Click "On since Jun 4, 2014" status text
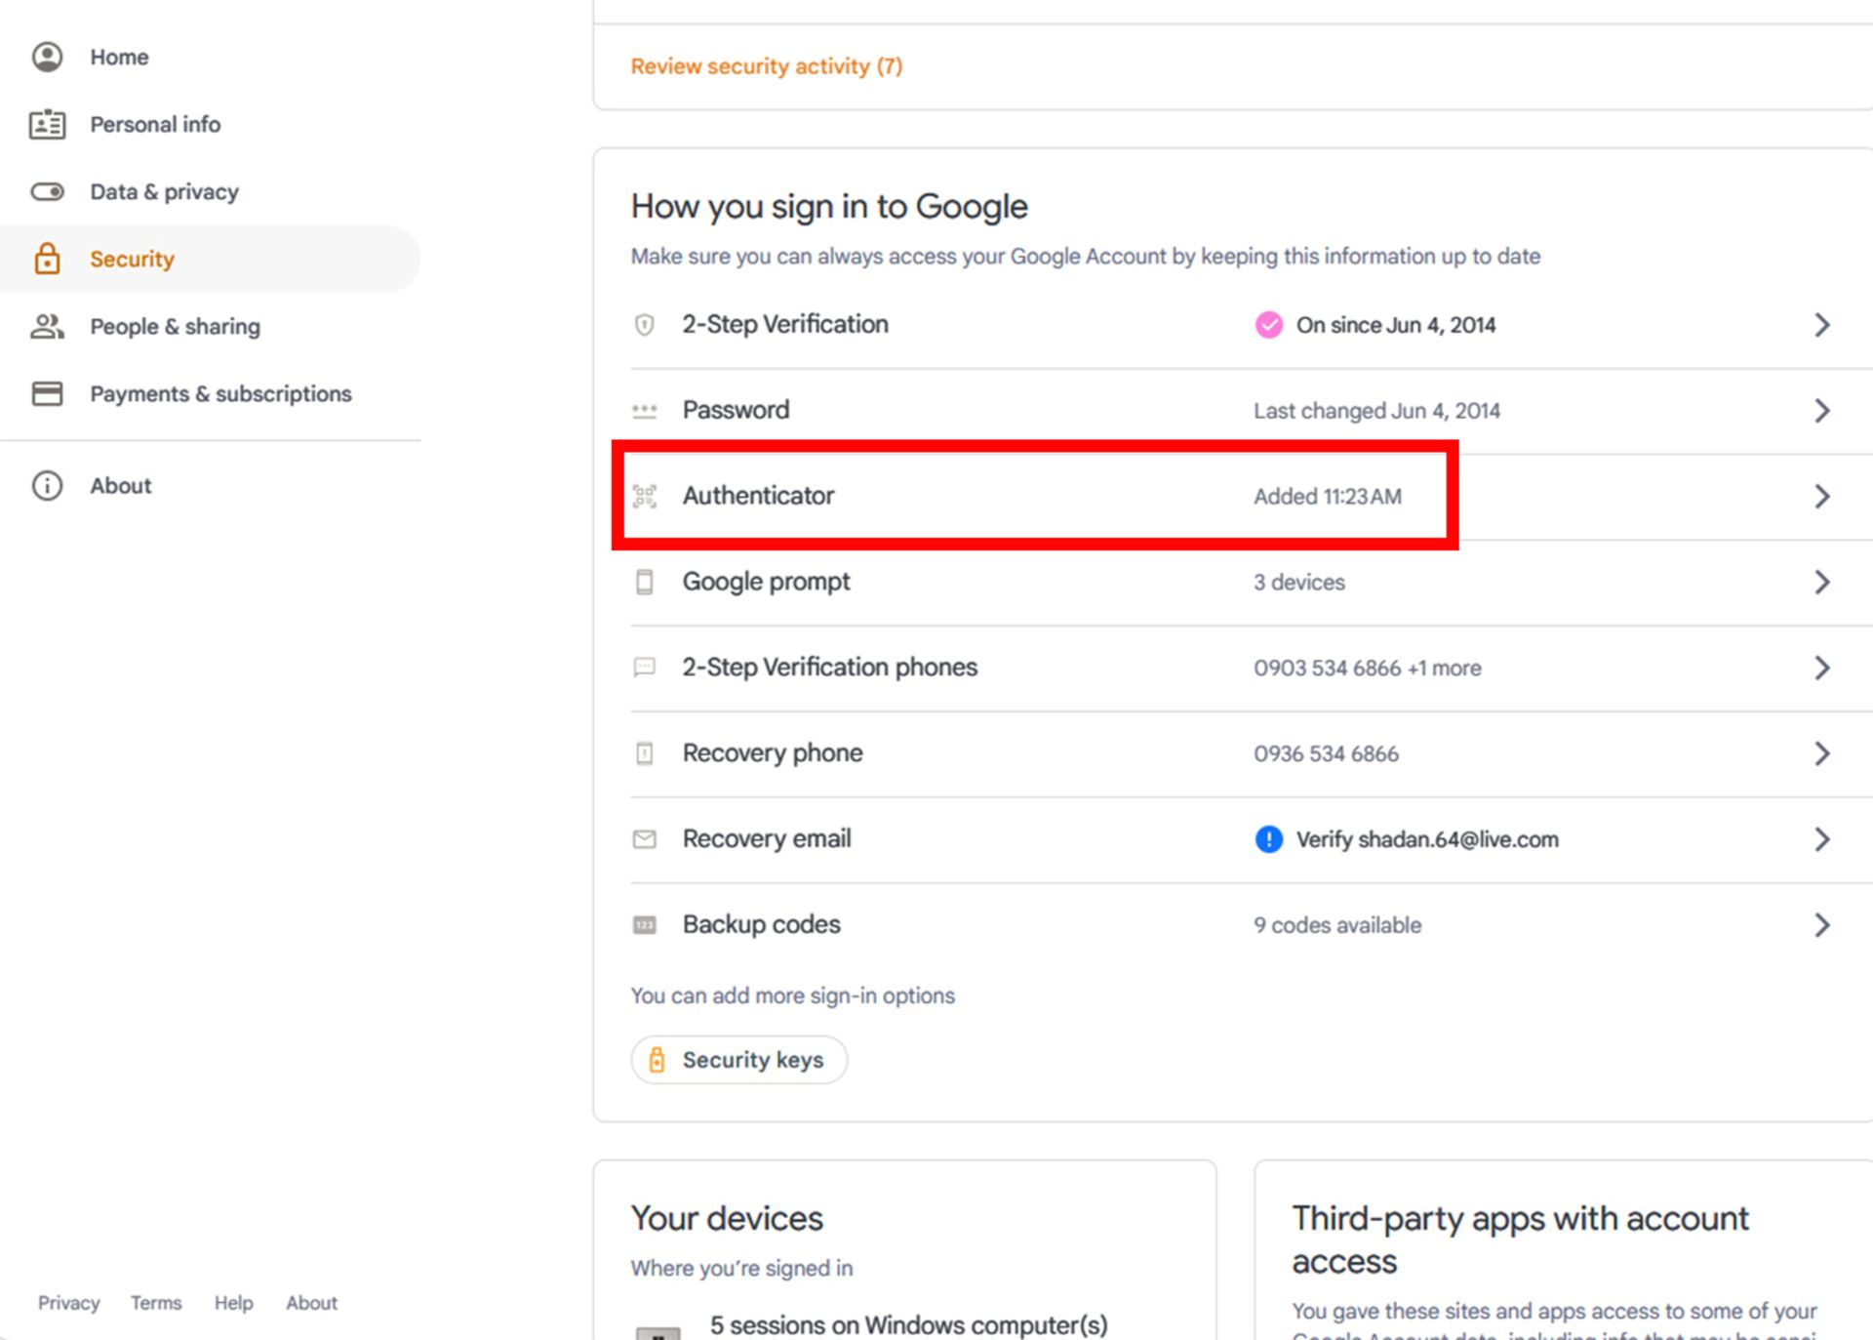 click(1395, 325)
